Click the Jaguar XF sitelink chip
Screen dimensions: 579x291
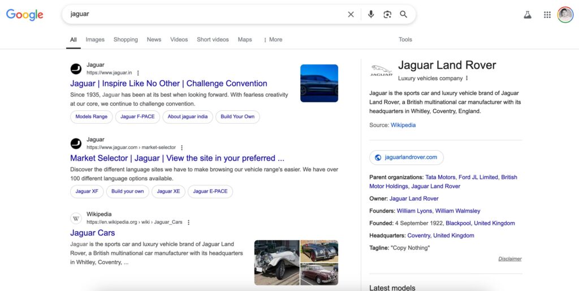coord(87,192)
